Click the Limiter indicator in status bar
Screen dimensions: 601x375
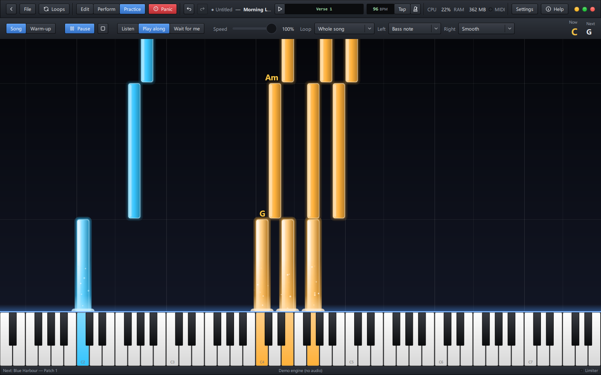point(589,370)
